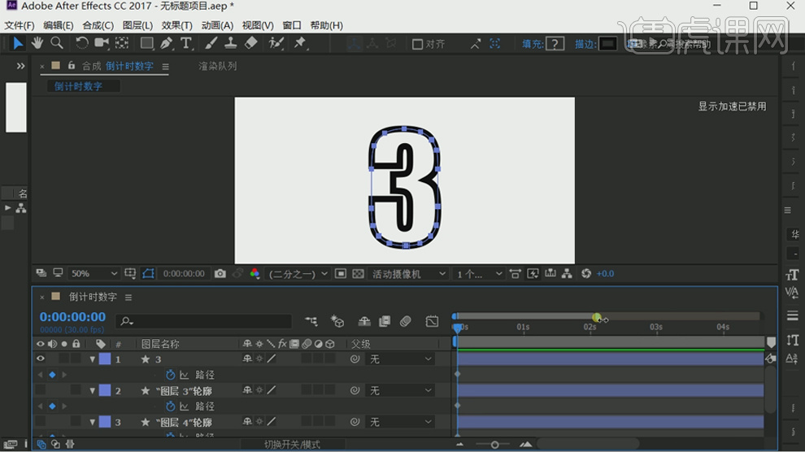This screenshot has height=452, width=805.
Task: Click the 切换开关/模式 button
Action: 292,444
